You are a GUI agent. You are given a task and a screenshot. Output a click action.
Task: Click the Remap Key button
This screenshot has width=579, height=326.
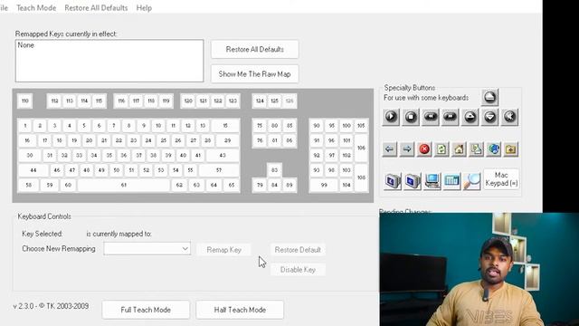223,250
